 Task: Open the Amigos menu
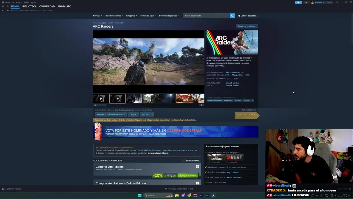(x=19, y=2)
